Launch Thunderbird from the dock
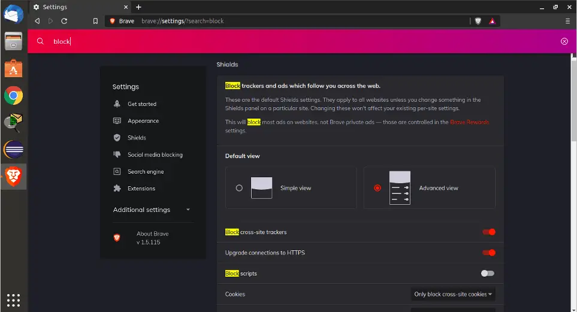577x312 pixels. click(x=13, y=14)
